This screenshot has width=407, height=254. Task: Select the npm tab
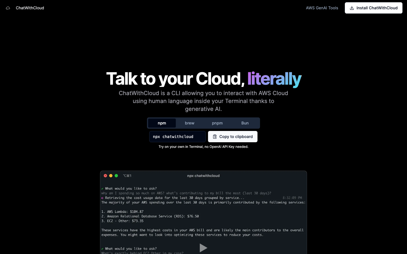click(162, 123)
